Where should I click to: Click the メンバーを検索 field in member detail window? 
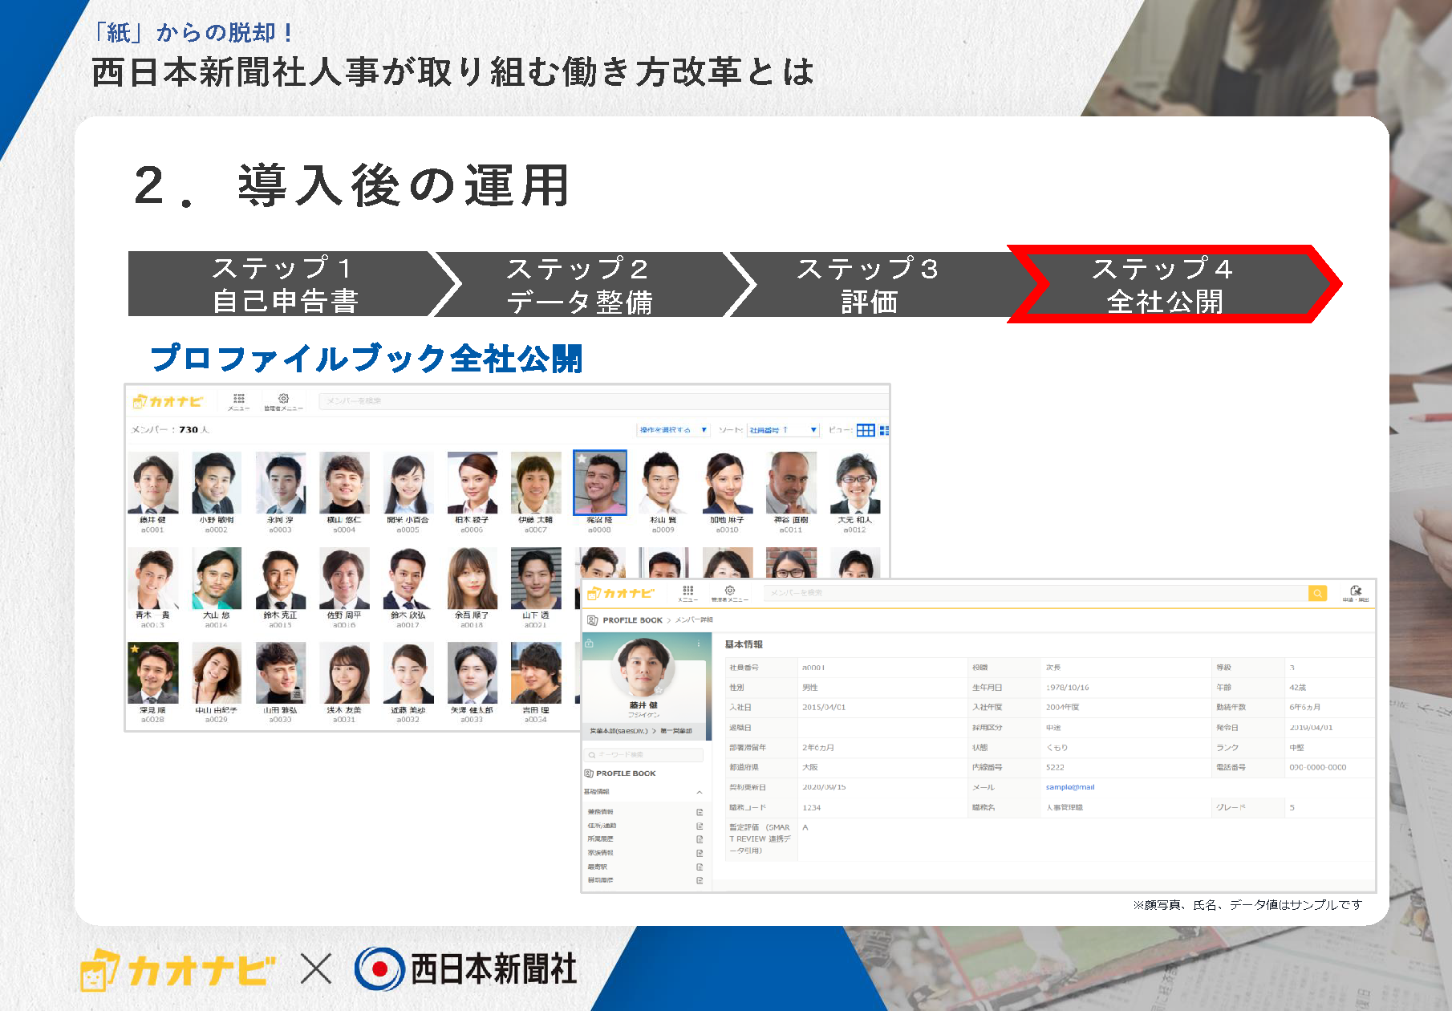pyautogui.click(x=1036, y=593)
